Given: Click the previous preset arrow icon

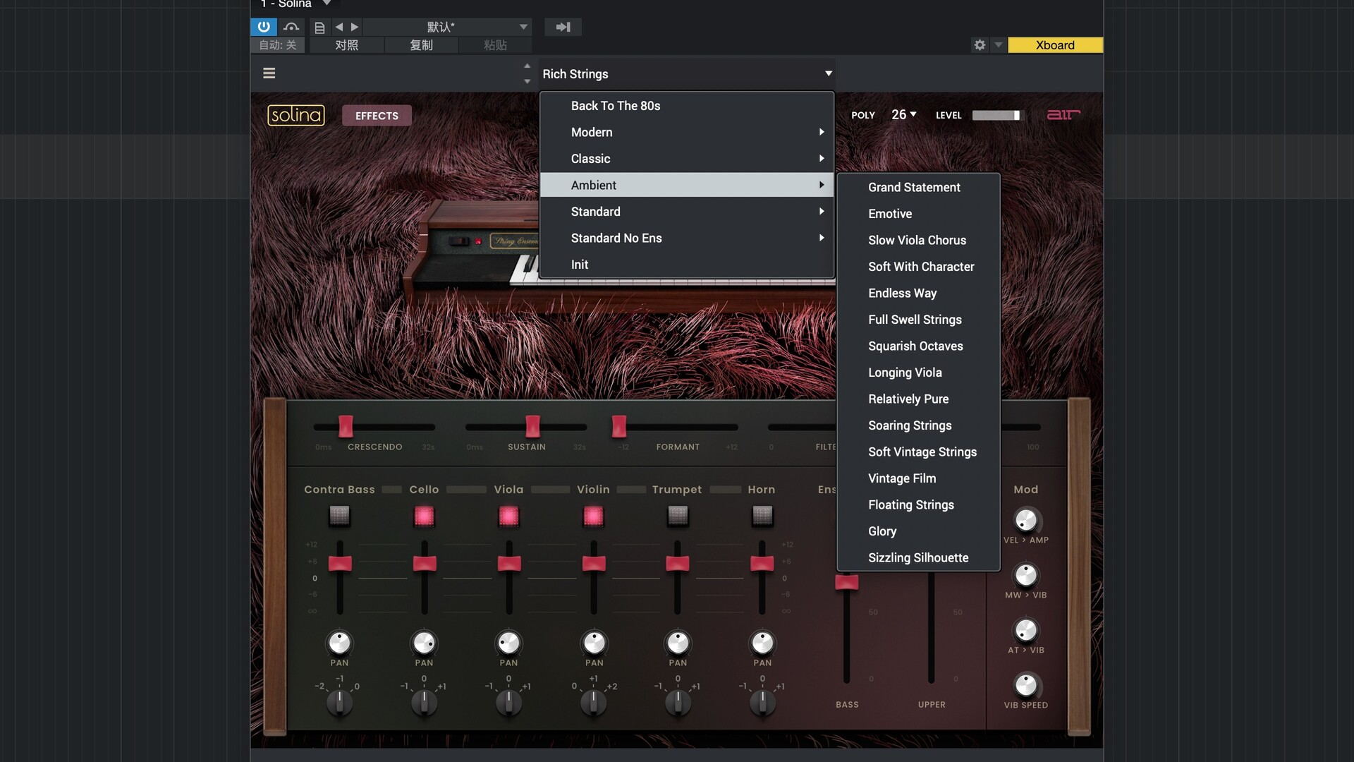Looking at the screenshot, I should (x=339, y=27).
